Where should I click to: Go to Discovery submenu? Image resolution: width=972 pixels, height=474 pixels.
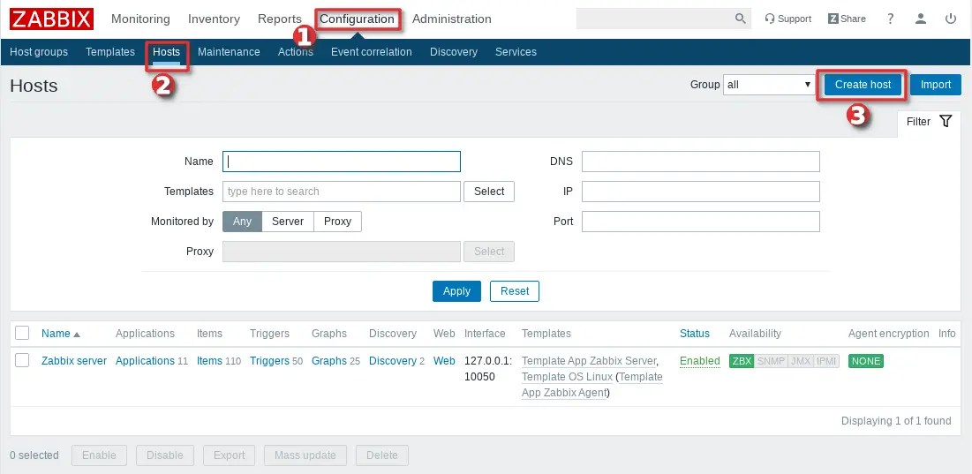pos(454,52)
